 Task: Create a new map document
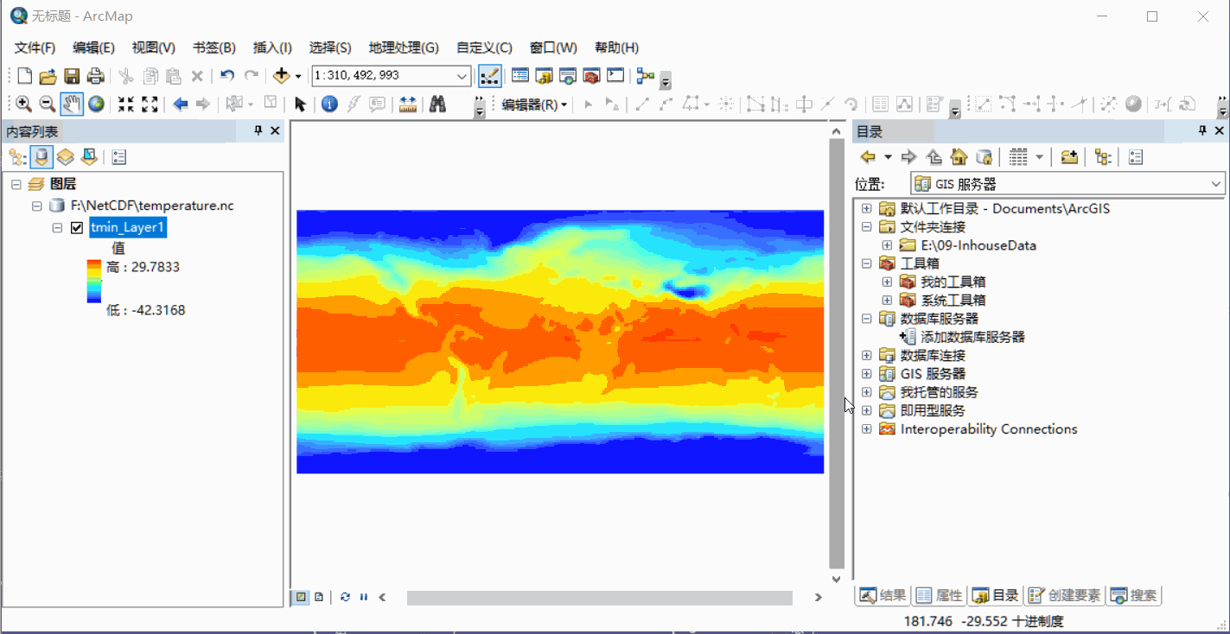click(24, 76)
